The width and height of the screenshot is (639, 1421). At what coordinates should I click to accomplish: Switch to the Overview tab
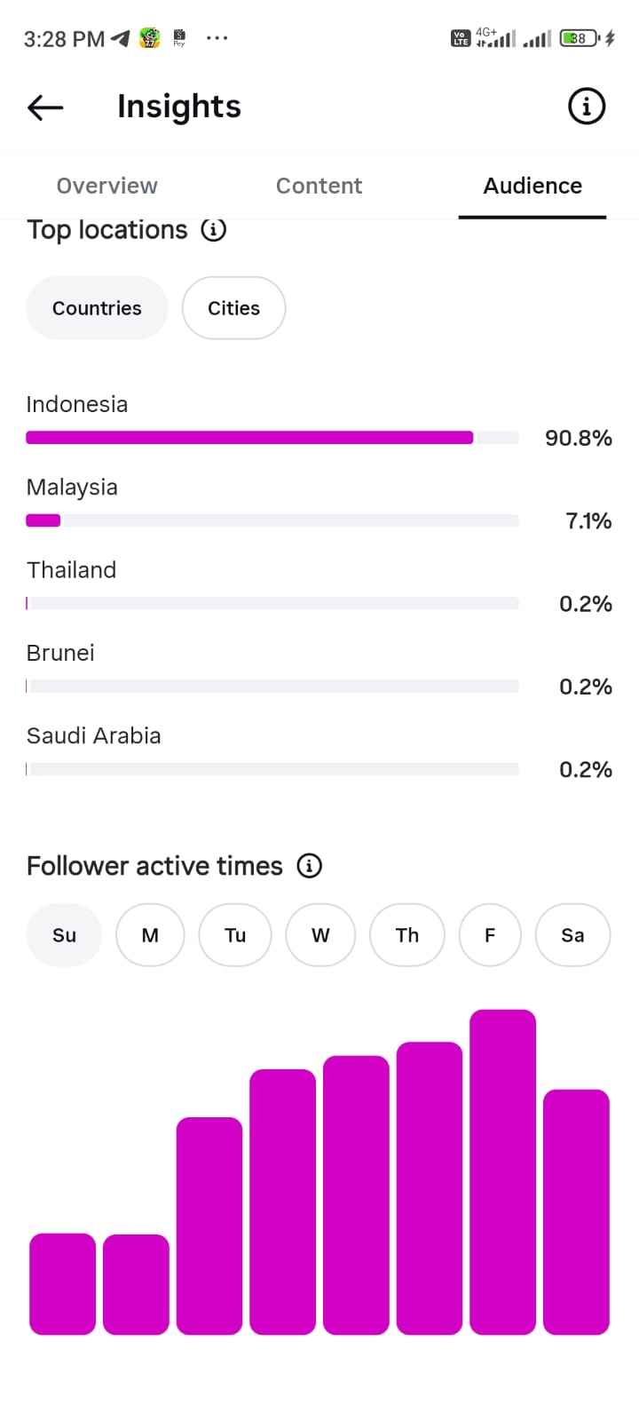[106, 186]
